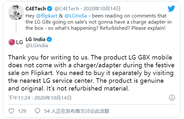The height and width of the screenshot is (119, 184).
Task: Click the @LGIndia handle under LG India
Action: tap(37, 46)
